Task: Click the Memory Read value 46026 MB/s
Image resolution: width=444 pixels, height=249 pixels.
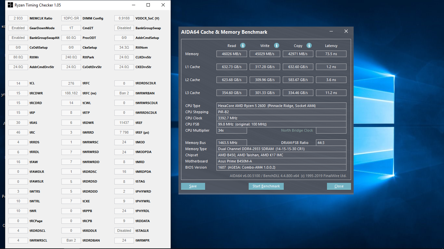Action: click(x=232, y=54)
